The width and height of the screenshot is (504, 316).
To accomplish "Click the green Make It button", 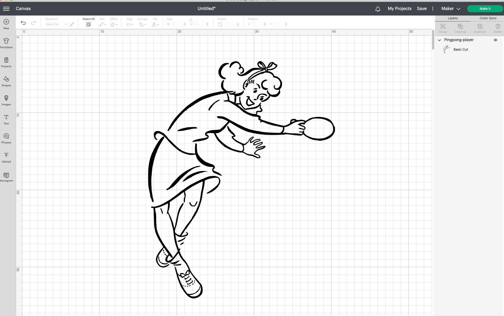I will [x=485, y=8].
